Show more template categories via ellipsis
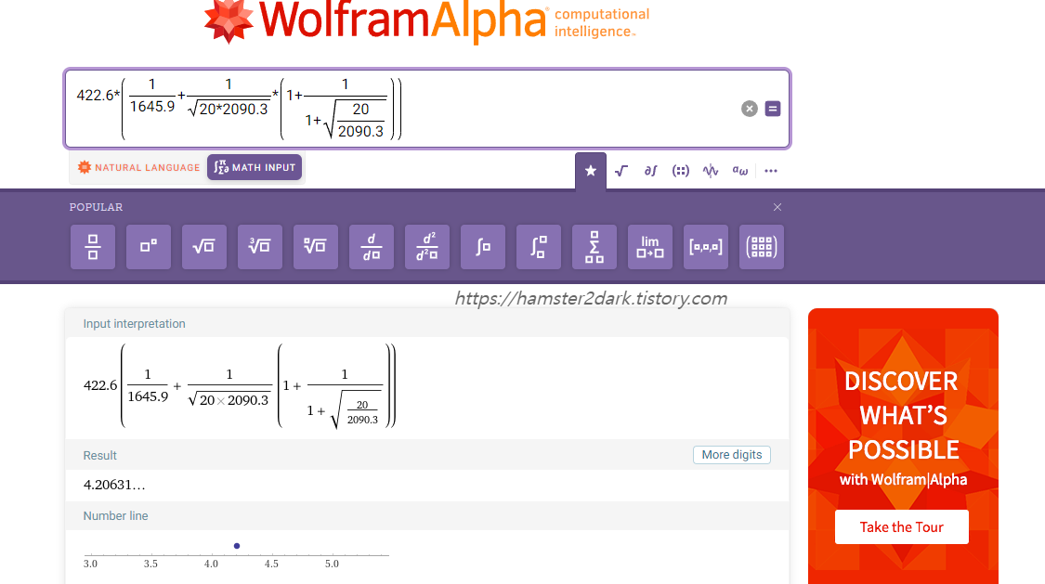 click(x=771, y=171)
